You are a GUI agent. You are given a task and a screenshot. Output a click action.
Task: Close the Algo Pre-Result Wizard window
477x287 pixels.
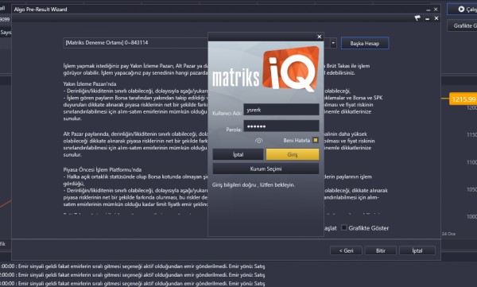[436, 10]
